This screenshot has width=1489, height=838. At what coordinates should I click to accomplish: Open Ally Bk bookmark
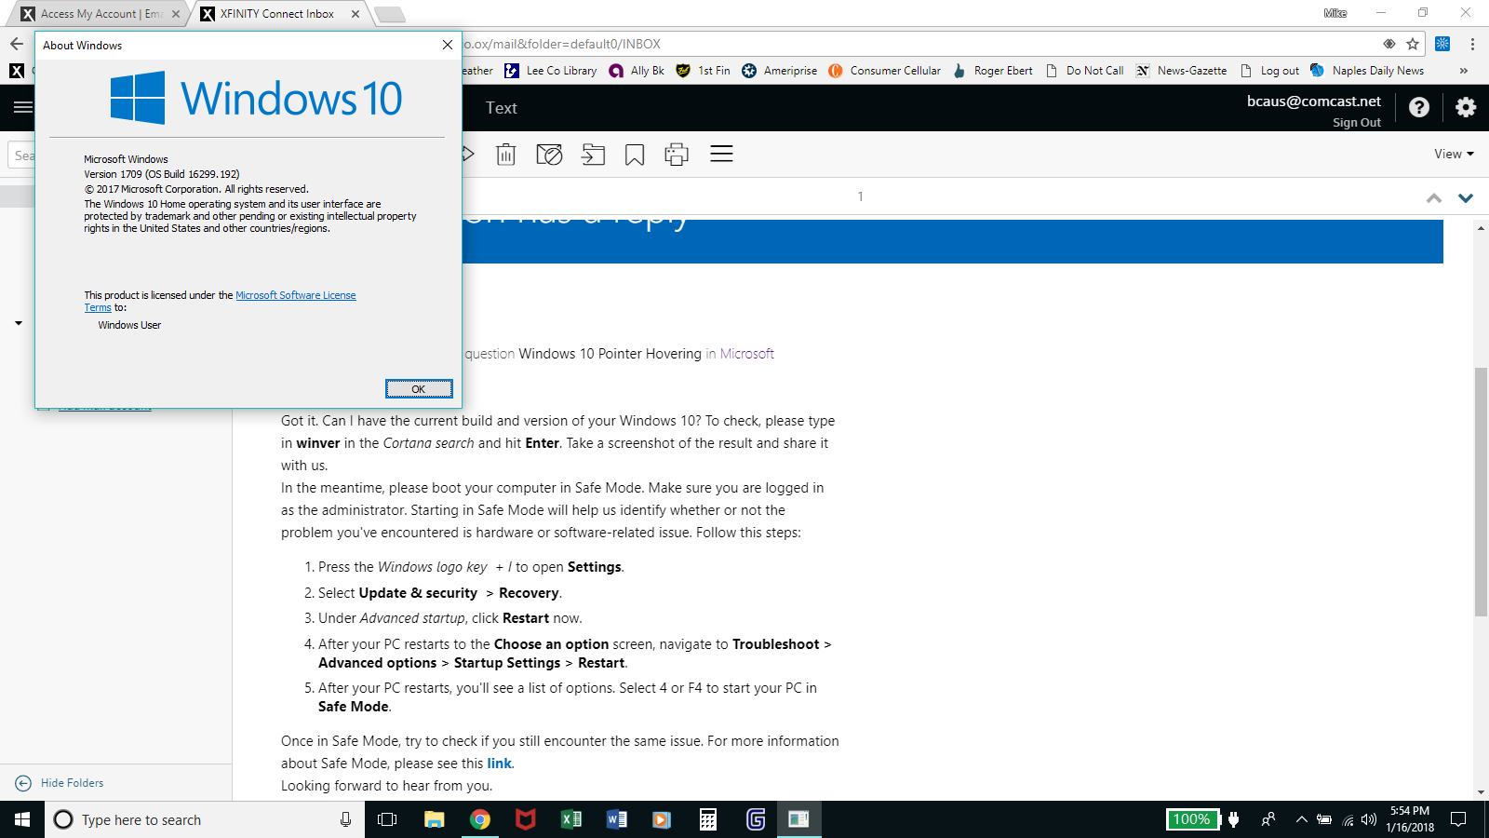pyautogui.click(x=637, y=71)
